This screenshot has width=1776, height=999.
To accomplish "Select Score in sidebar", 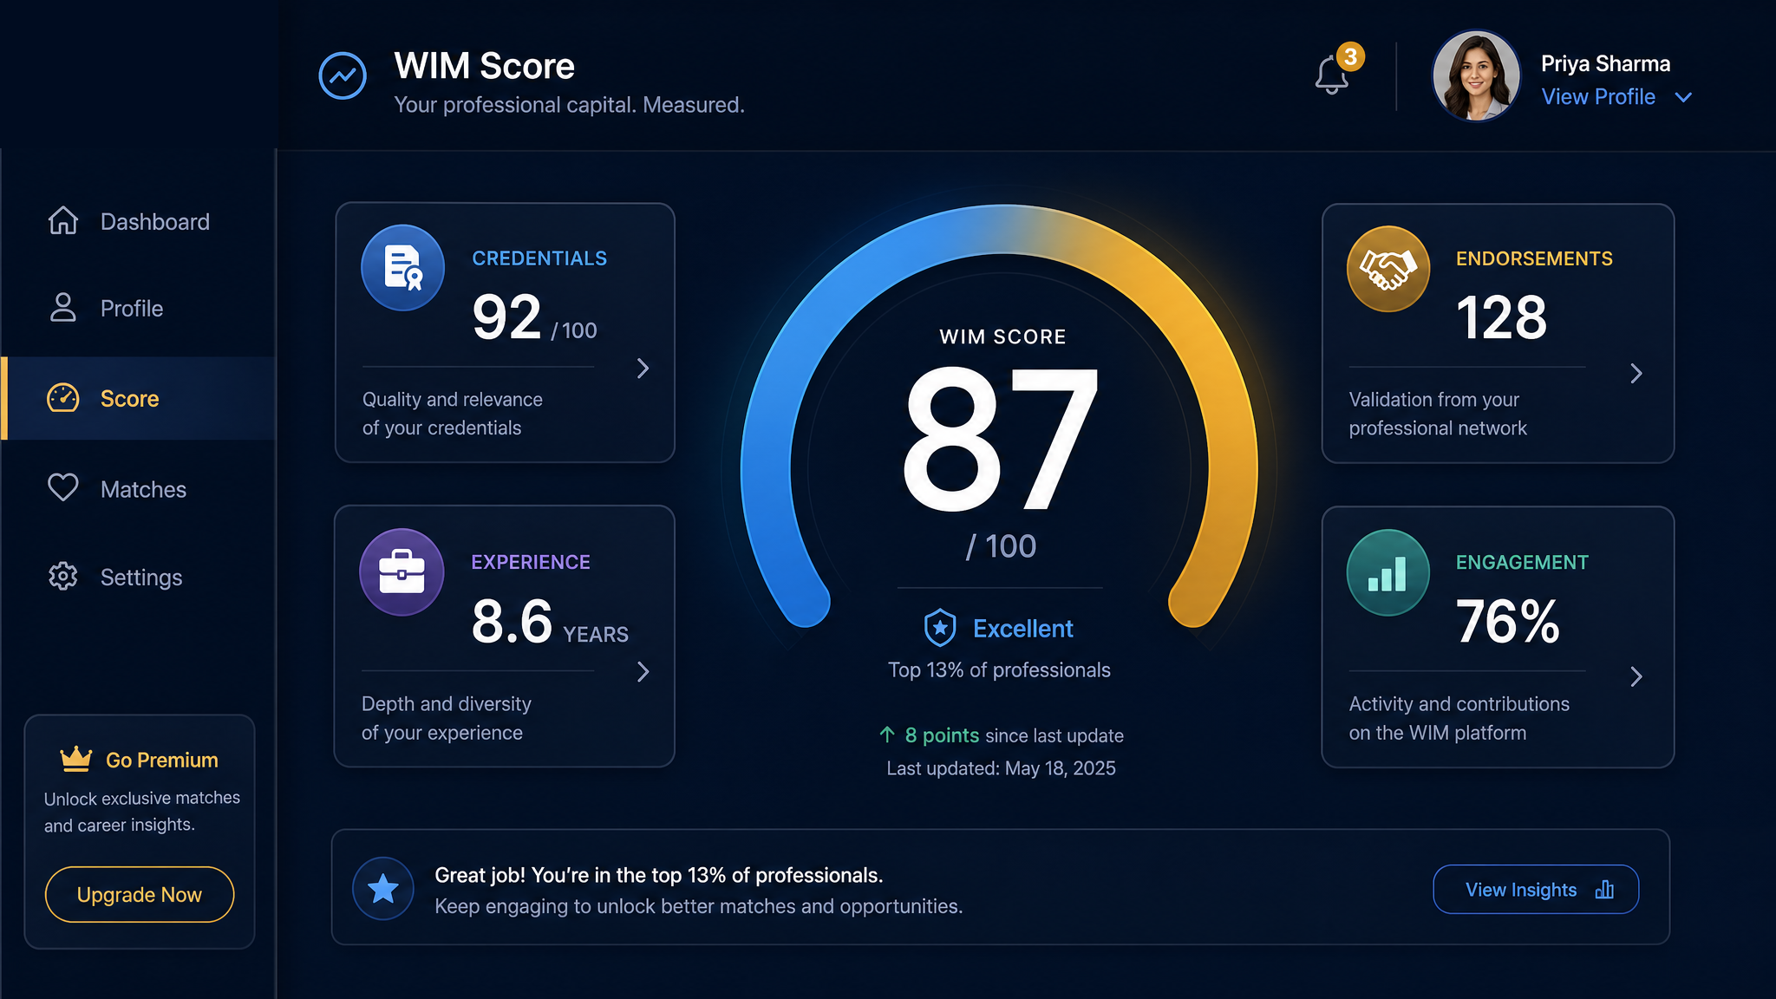I will pyautogui.click(x=139, y=398).
